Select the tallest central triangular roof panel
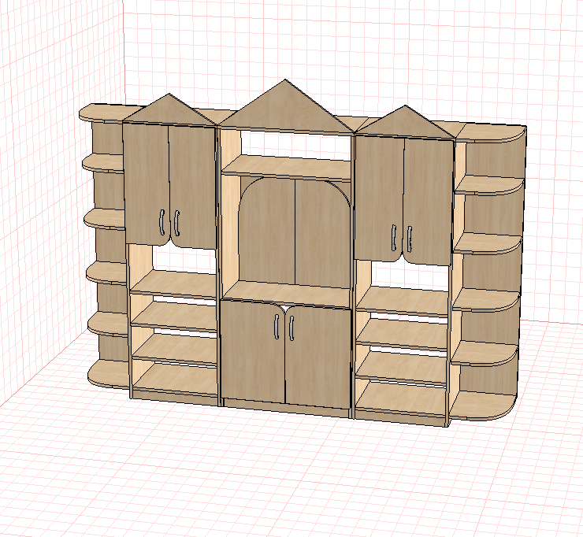The width and height of the screenshot is (583, 537). 285,109
